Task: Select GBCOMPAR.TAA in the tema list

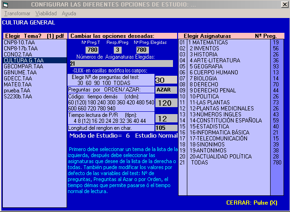Action: click(35, 67)
